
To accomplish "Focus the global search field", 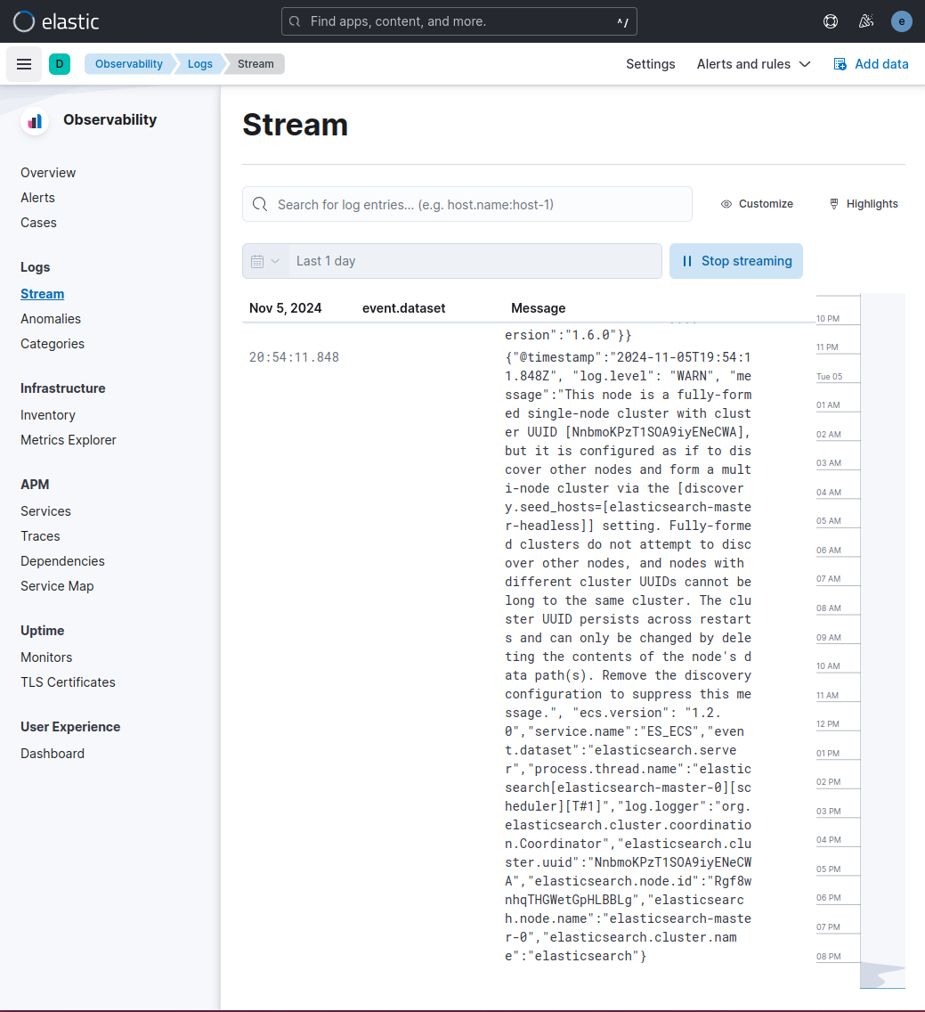I will (458, 21).
